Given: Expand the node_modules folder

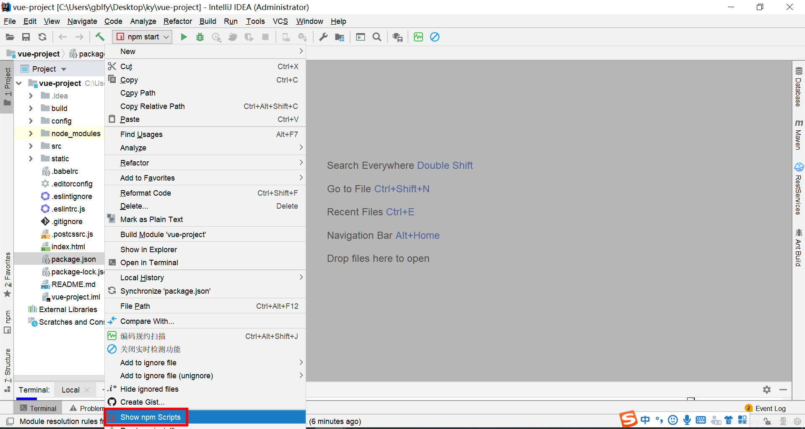Looking at the screenshot, I should coord(31,134).
